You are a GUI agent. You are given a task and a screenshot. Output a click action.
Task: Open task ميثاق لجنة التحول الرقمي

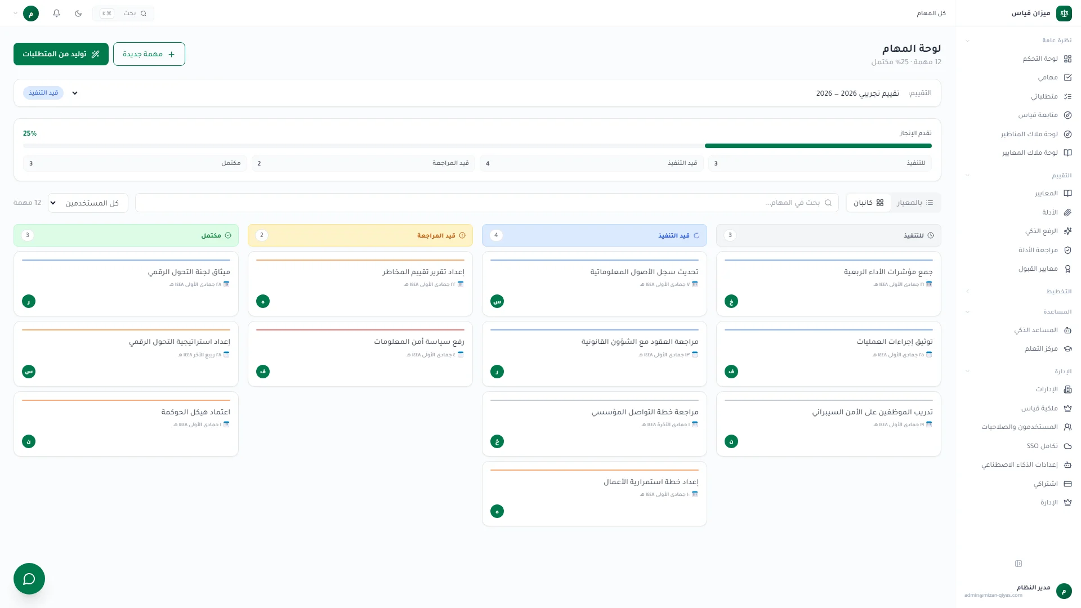pyautogui.click(x=126, y=284)
